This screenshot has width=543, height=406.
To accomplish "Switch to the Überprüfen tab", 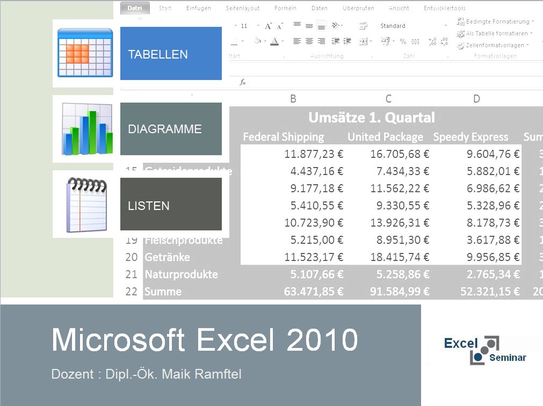I will pos(358,8).
